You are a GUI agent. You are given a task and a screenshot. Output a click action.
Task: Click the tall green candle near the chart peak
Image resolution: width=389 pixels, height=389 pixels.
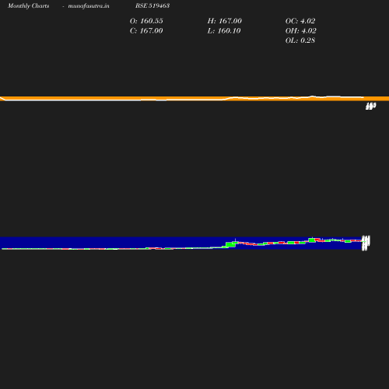click(x=312, y=240)
